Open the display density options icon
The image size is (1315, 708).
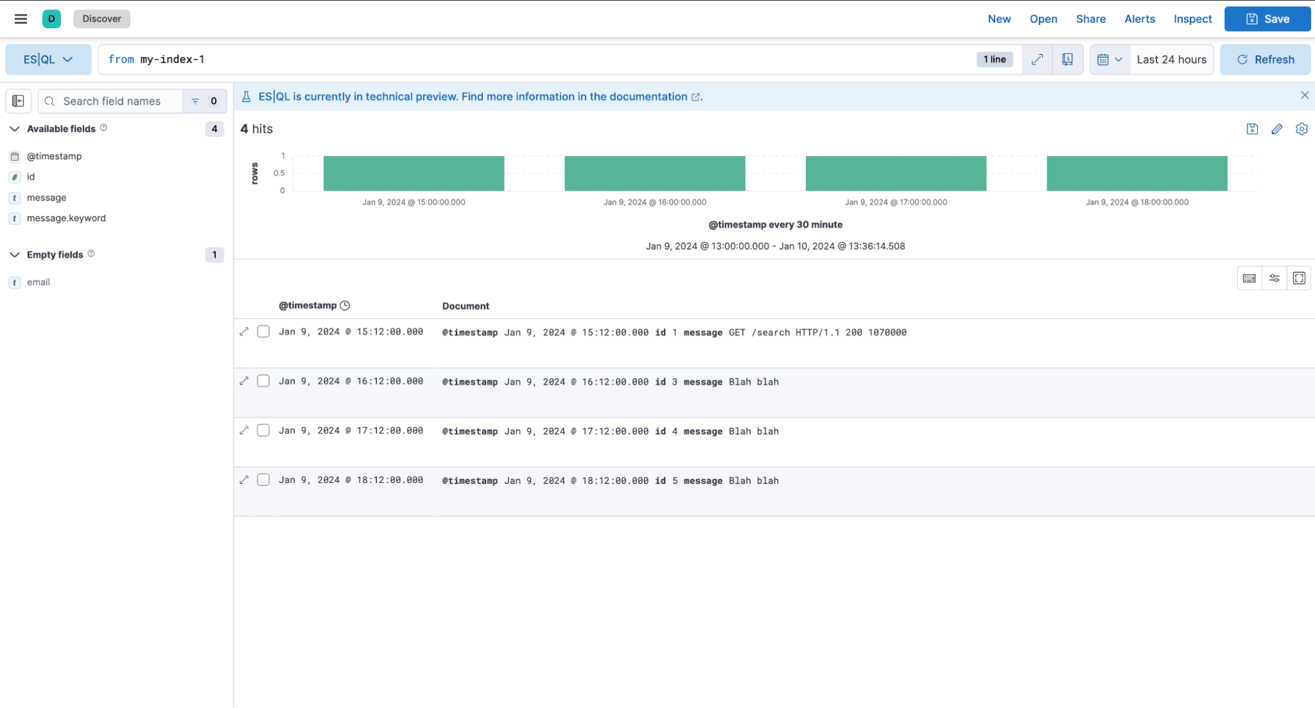point(1274,277)
